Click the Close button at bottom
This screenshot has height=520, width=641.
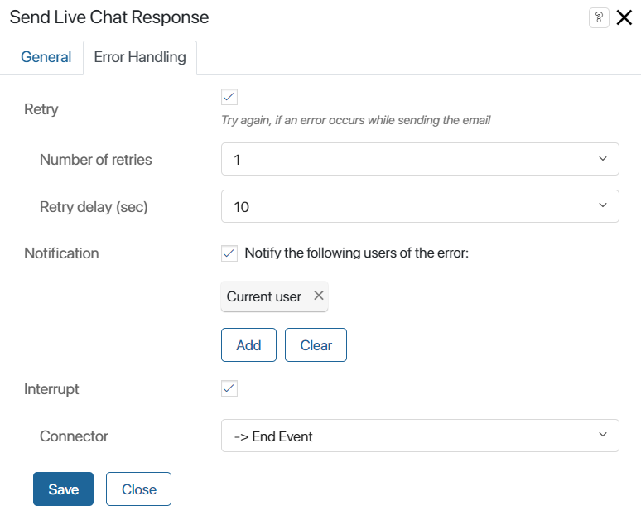click(x=138, y=489)
